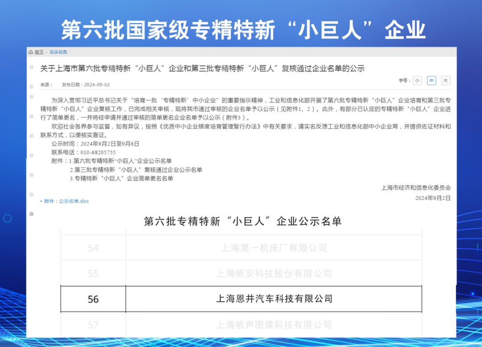This screenshot has height=347, width=482.
Task: Click row number 57 cell
Action: 93,325
